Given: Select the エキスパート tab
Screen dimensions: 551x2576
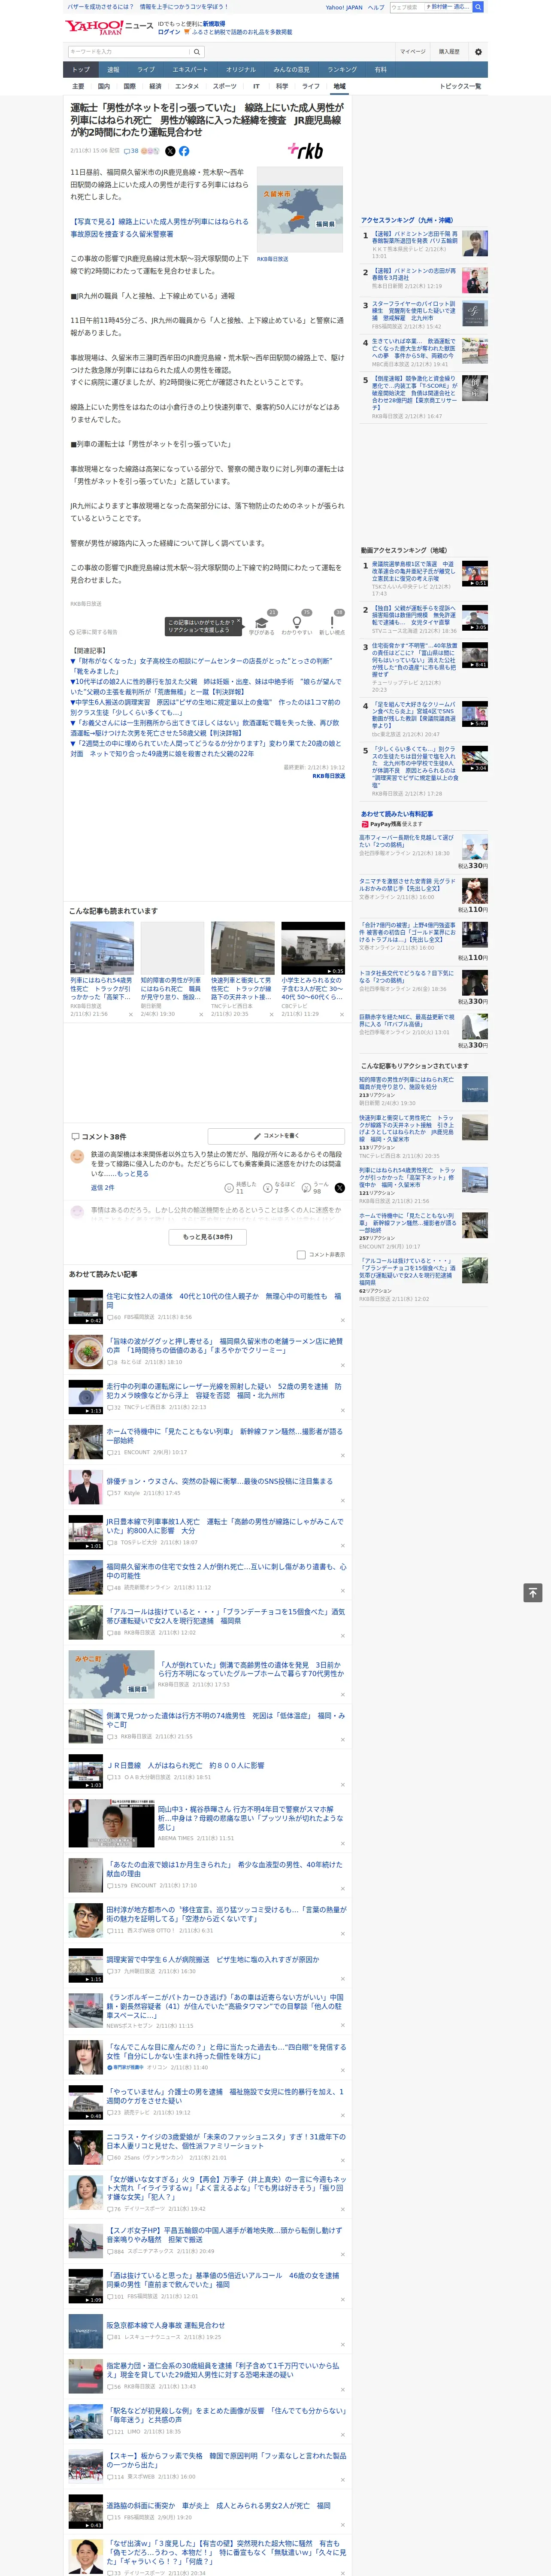Looking at the screenshot, I should coord(190,70).
